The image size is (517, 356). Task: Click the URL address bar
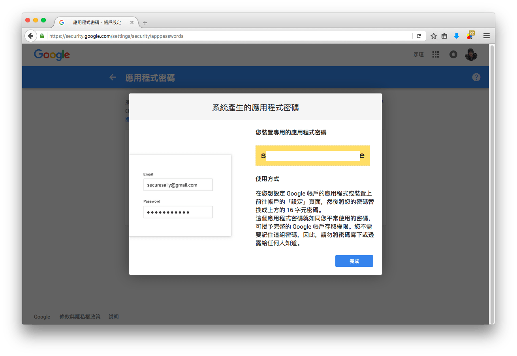[229, 36]
